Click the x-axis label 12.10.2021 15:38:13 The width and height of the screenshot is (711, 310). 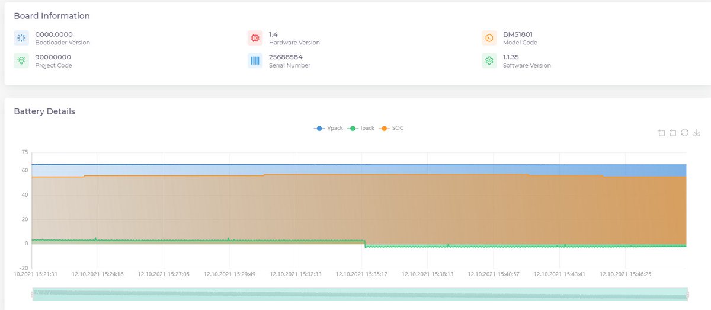click(x=427, y=274)
